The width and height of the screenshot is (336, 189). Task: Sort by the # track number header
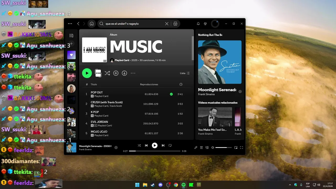87,85
